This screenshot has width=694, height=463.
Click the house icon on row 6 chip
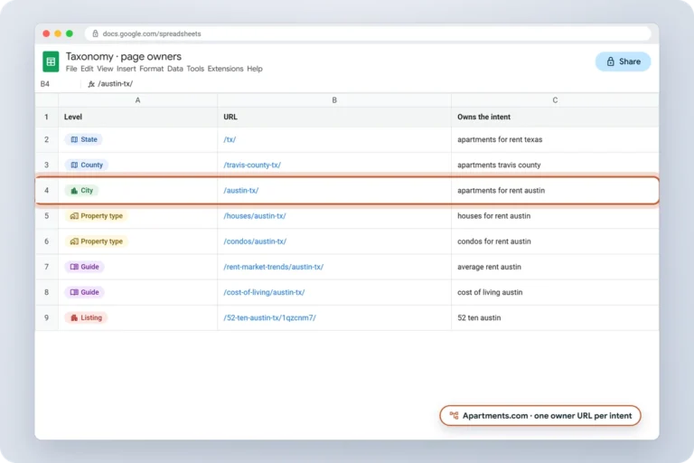[74, 241]
